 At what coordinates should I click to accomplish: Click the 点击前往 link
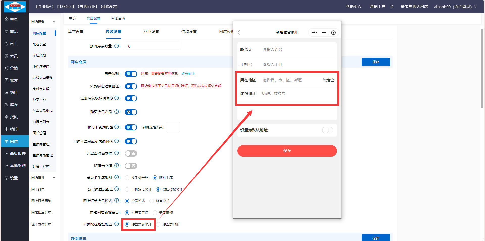pyautogui.click(x=188, y=74)
